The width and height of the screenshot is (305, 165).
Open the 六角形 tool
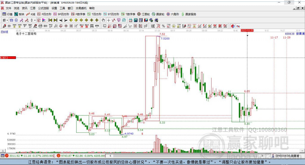coord(173,14)
